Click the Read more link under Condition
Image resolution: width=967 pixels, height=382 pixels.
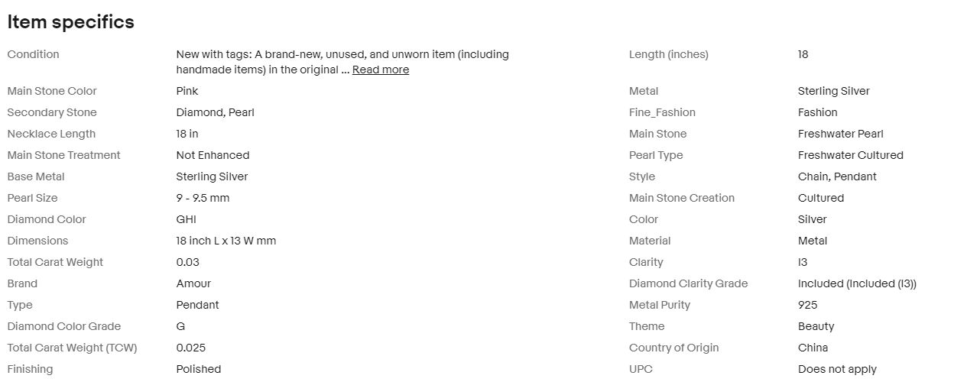point(380,70)
